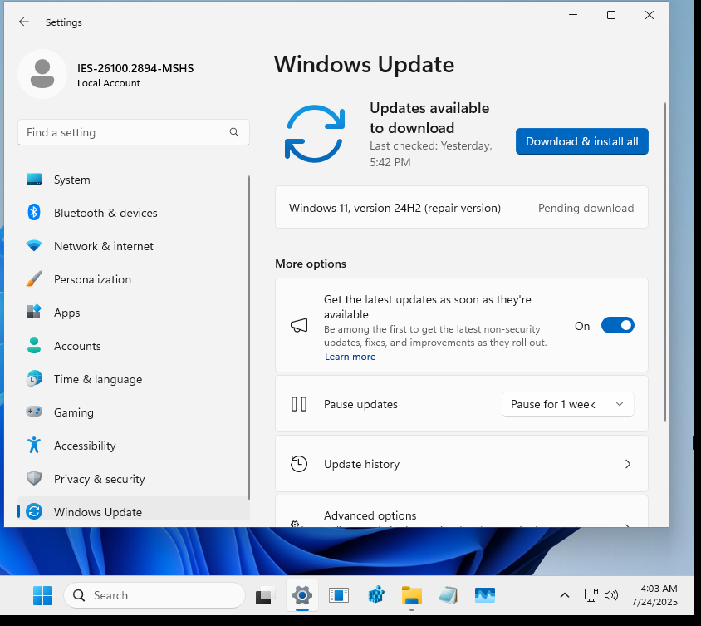Select the Time & language globe icon
The image size is (701, 626).
coord(34,378)
